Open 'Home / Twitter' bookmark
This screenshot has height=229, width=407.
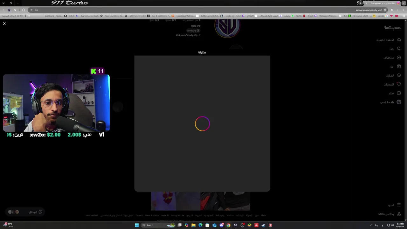[x=139, y=16]
